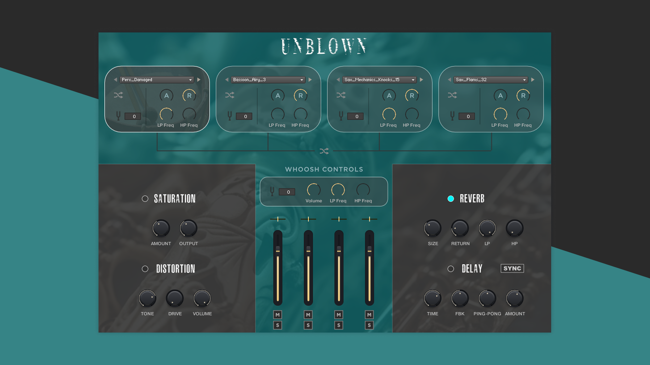
Task: Enable the Delay effect toggle
Action: [451, 269]
